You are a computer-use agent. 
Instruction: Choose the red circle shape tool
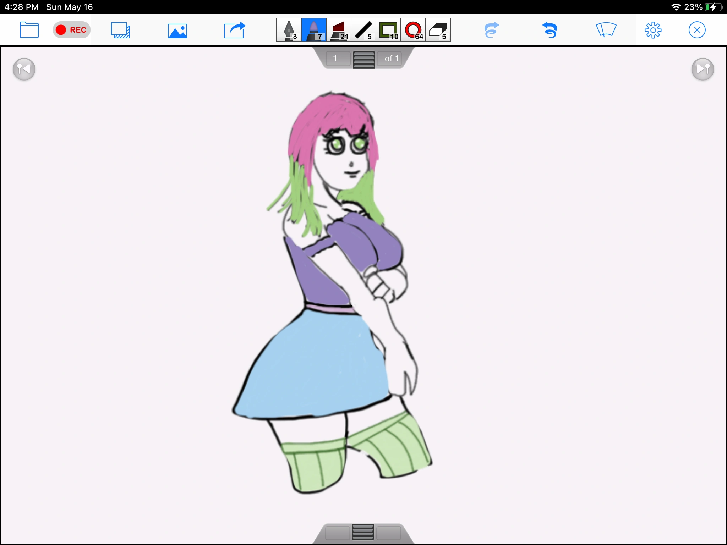point(413,30)
